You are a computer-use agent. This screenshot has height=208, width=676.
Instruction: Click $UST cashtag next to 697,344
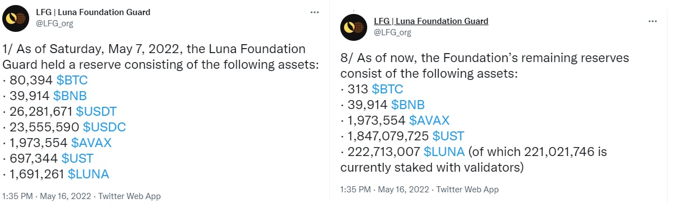77,158
